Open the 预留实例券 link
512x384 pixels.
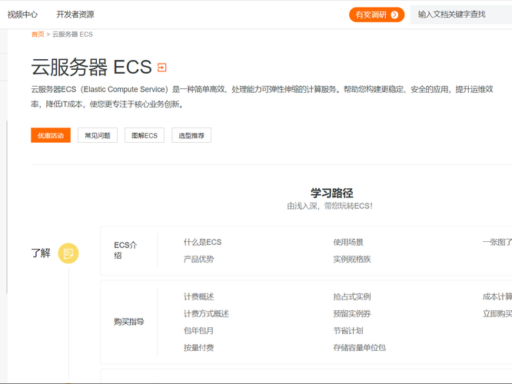(x=352, y=313)
